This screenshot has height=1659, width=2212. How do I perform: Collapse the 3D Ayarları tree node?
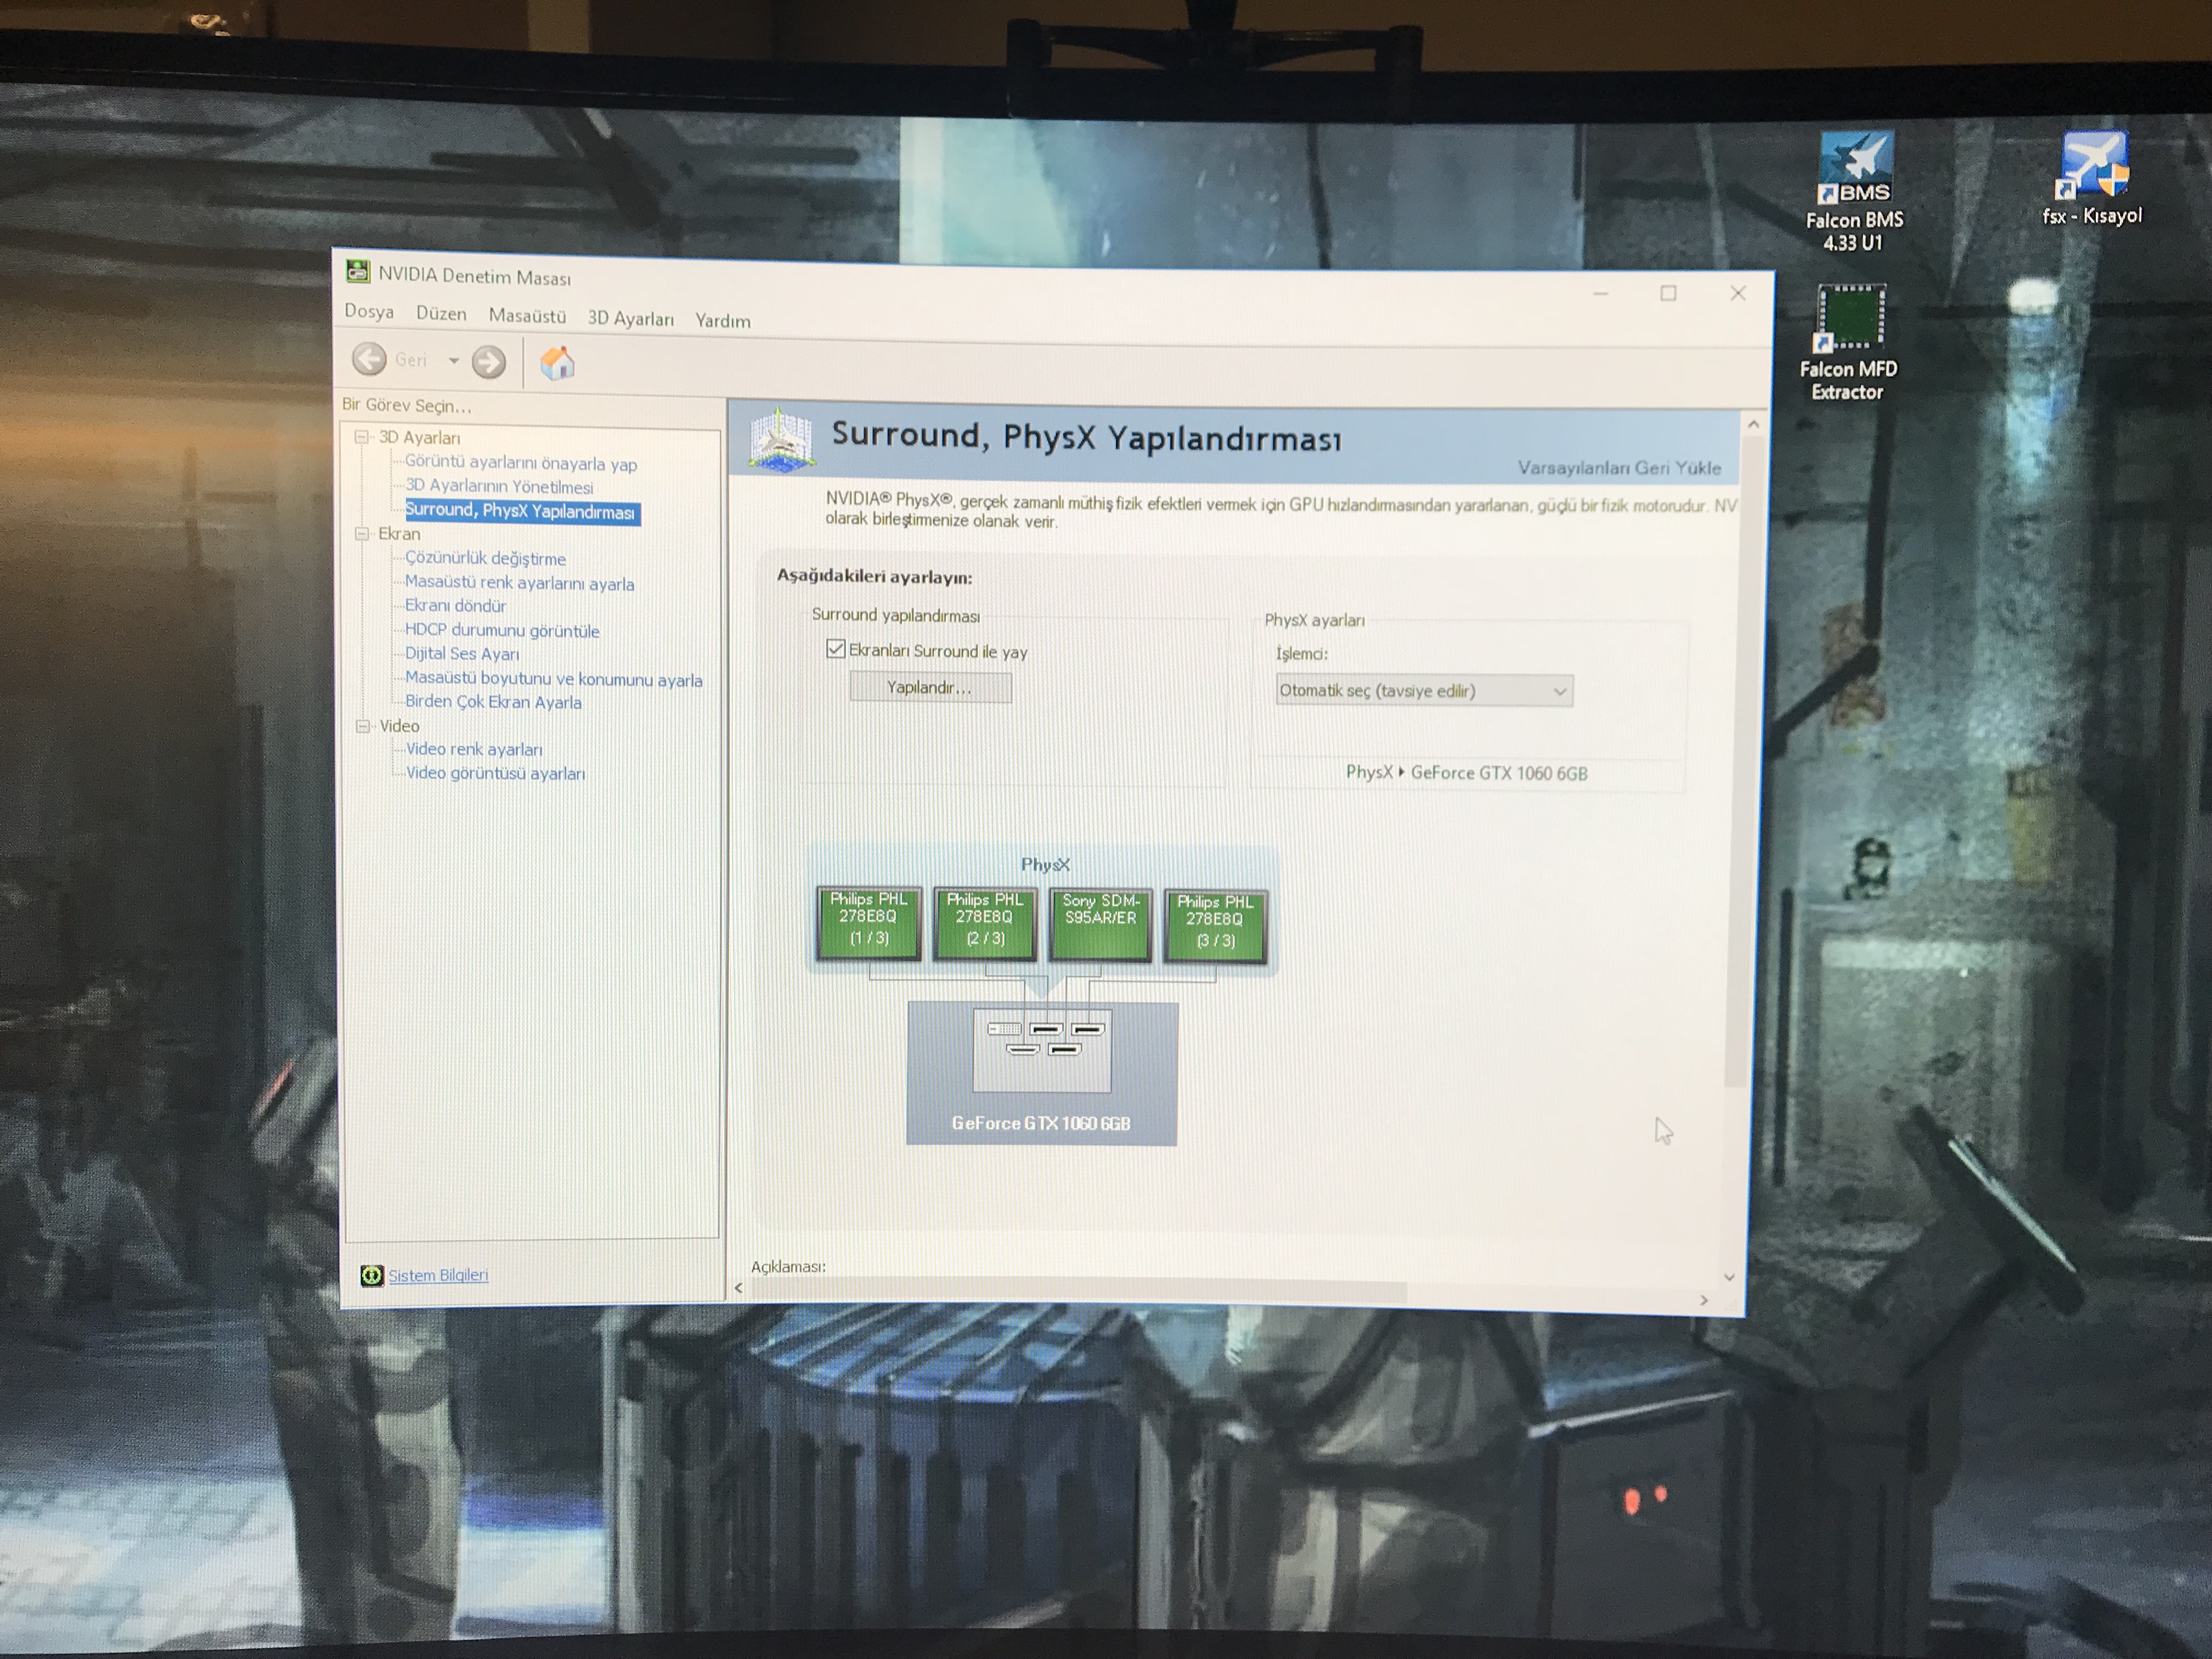click(362, 436)
